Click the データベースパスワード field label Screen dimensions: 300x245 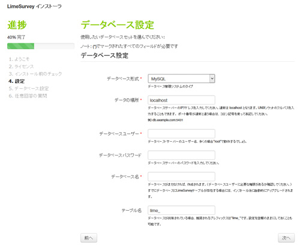[120, 155]
